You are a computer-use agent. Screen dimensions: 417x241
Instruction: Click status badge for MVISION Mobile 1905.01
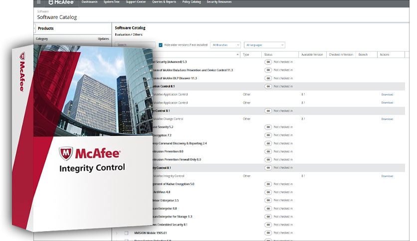pos(268,233)
